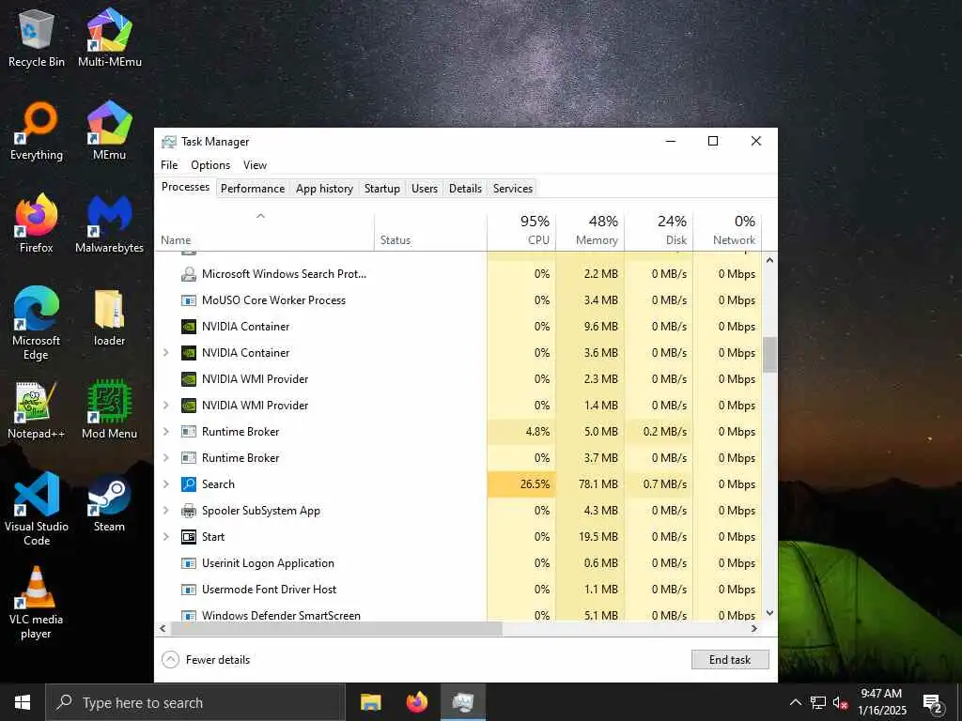Viewport: 962px width, 721px height.
Task: Open File Explorer from the taskbar
Action: 370,702
